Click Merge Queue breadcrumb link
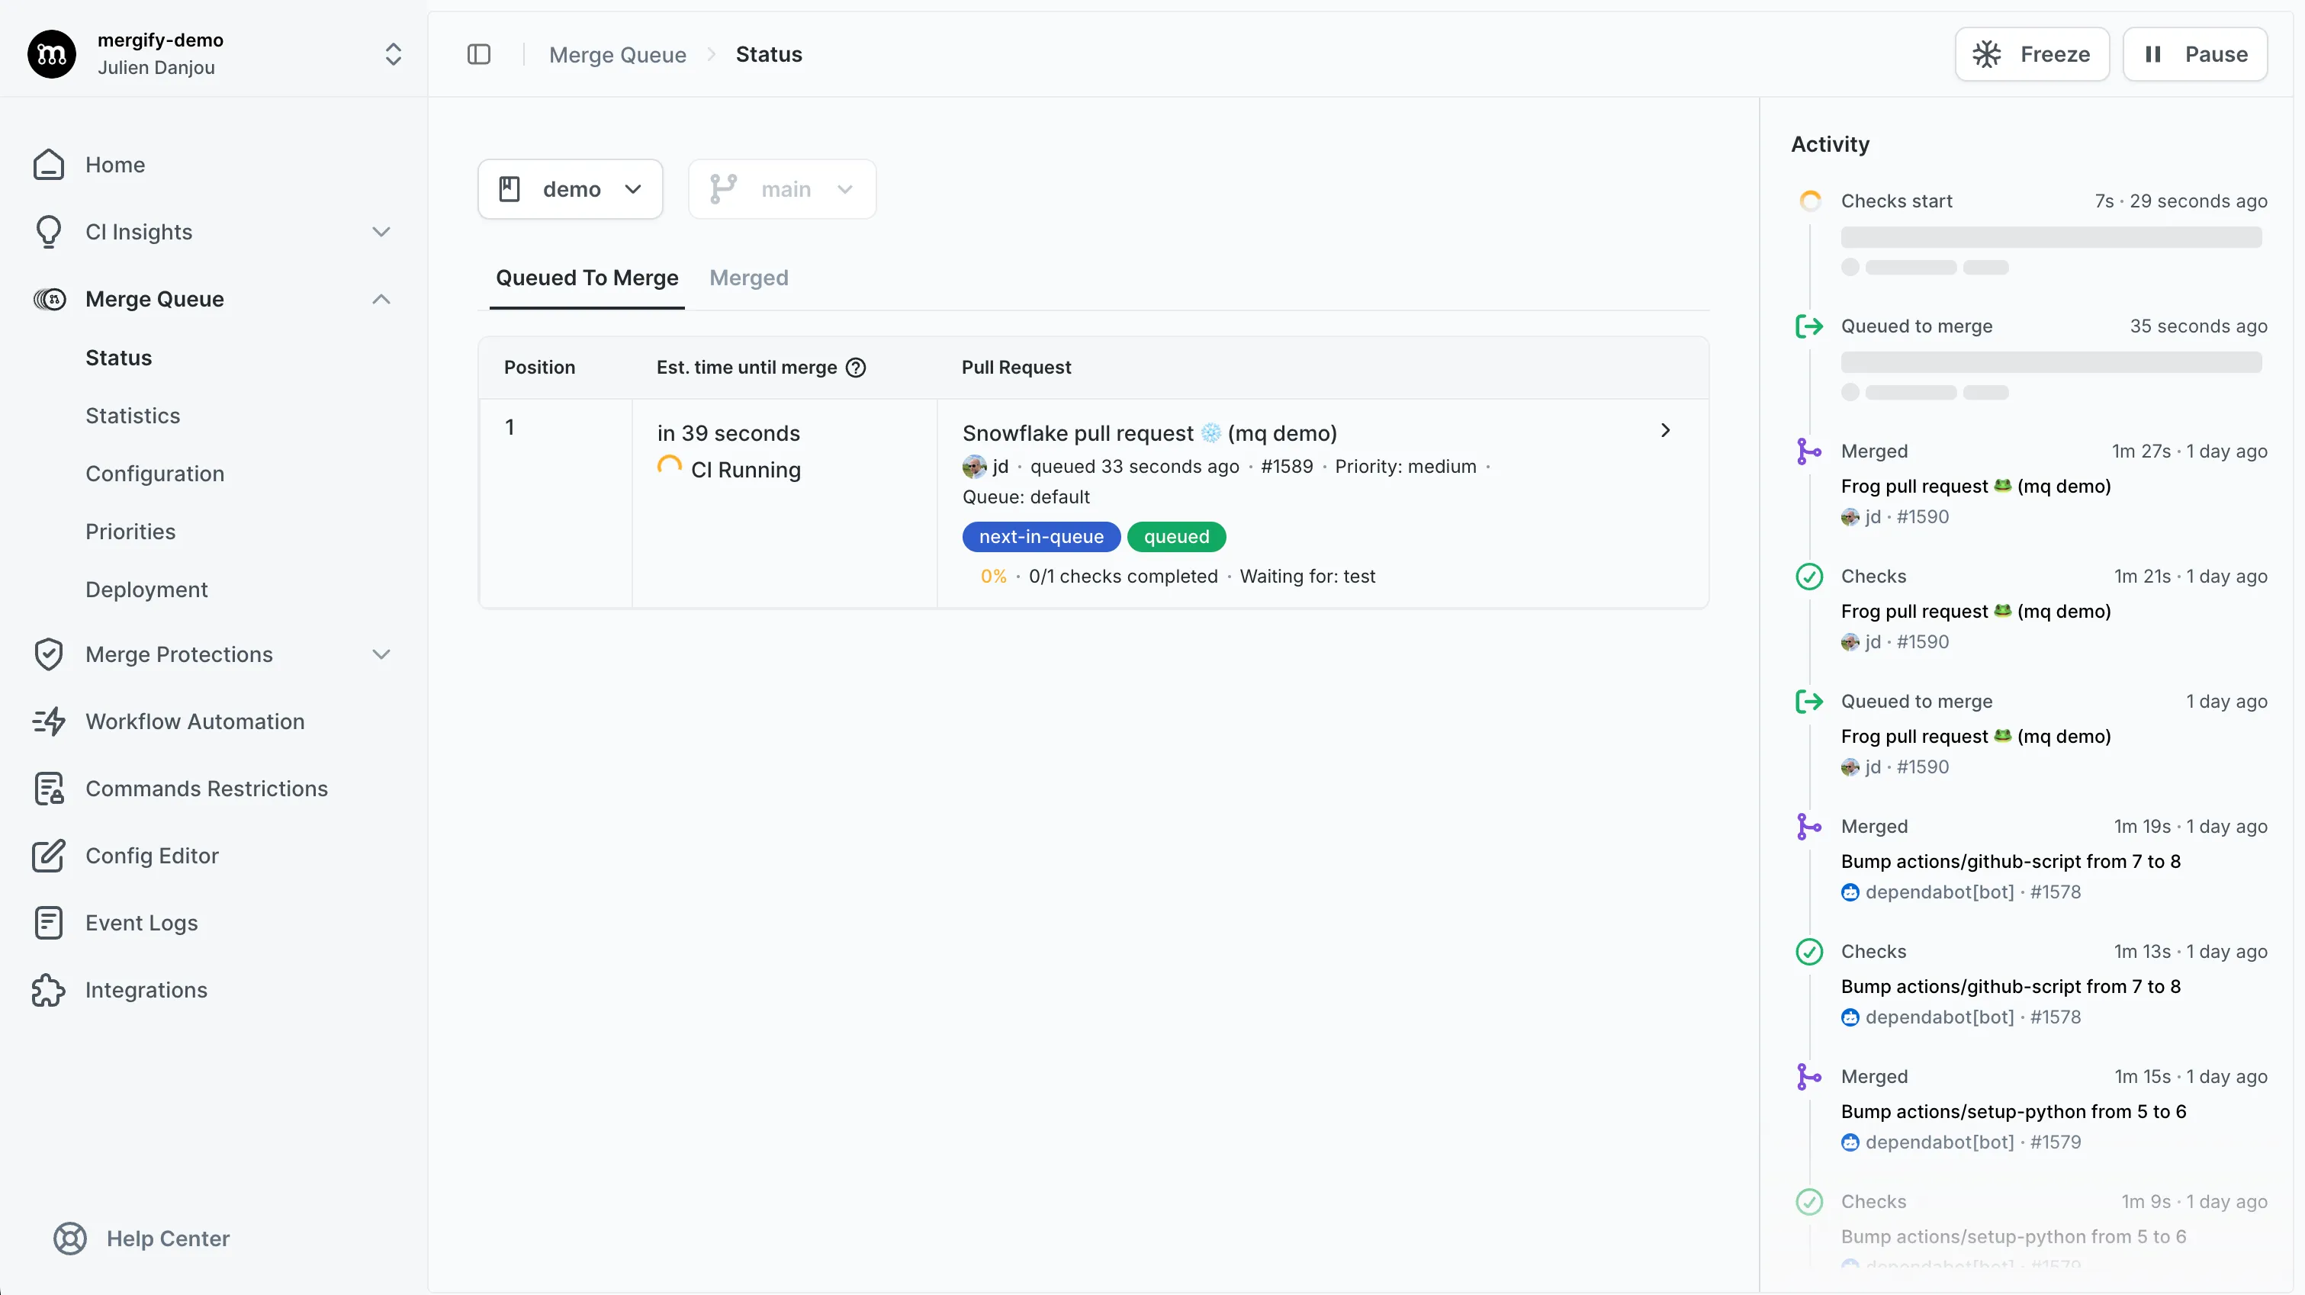Screen dimensions: 2305x1295 pyautogui.click(x=617, y=55)
